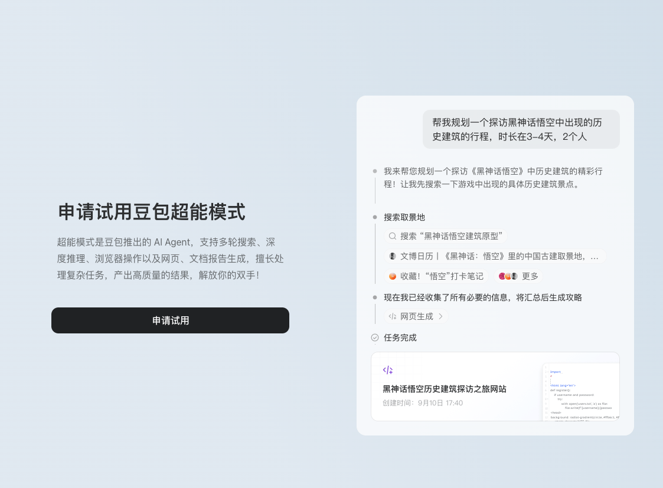Click the 搜索取景地 step heading
Image resolution: width=663 pixels, height=488 pixels.
(404, 217)
